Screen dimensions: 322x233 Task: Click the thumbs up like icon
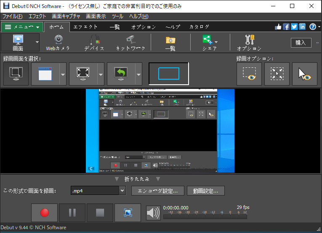[x=278, y=27]
